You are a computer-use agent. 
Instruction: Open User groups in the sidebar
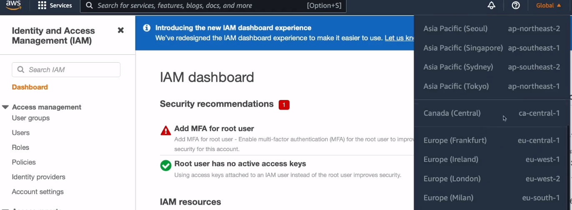tap(31, 118)
